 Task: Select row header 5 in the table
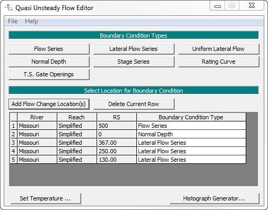(x=13, y=160)
